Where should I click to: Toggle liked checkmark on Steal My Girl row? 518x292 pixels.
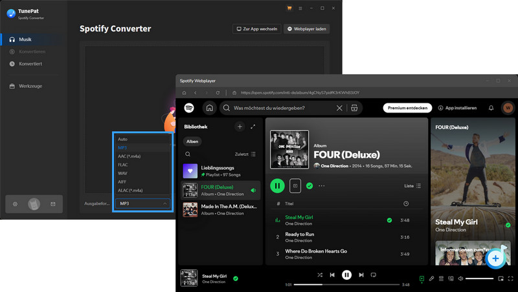(390, 220)
